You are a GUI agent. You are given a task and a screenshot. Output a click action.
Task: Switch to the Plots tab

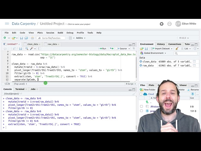point(151,85)
